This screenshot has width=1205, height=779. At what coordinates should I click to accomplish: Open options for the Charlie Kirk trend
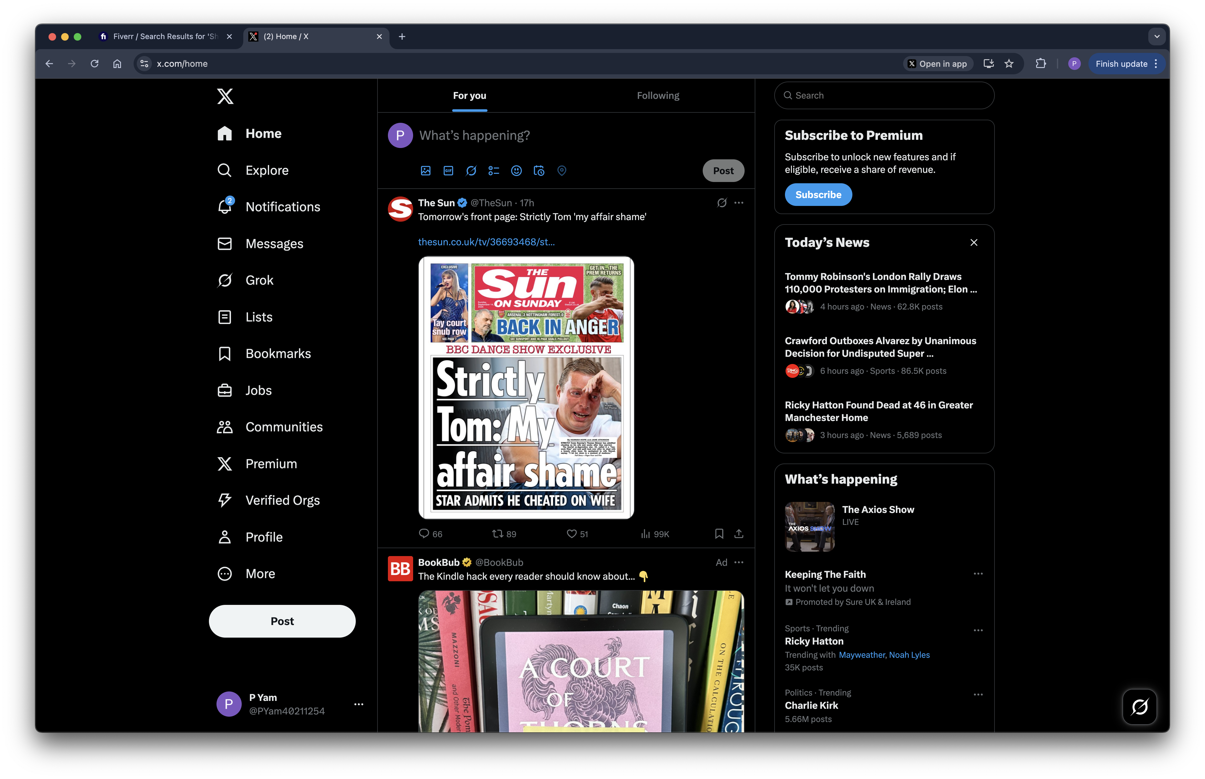pyautogui.click(x=977, y=694)
